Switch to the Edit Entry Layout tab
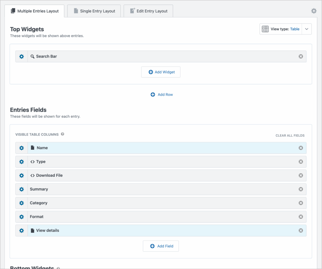Screen dimensions: 322x269 tap(148, 11)
